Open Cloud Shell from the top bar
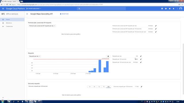Viewport: 184px width, 103px height. click(162, 9)
